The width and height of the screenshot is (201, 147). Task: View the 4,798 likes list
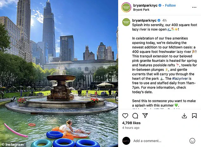point(131,123)
